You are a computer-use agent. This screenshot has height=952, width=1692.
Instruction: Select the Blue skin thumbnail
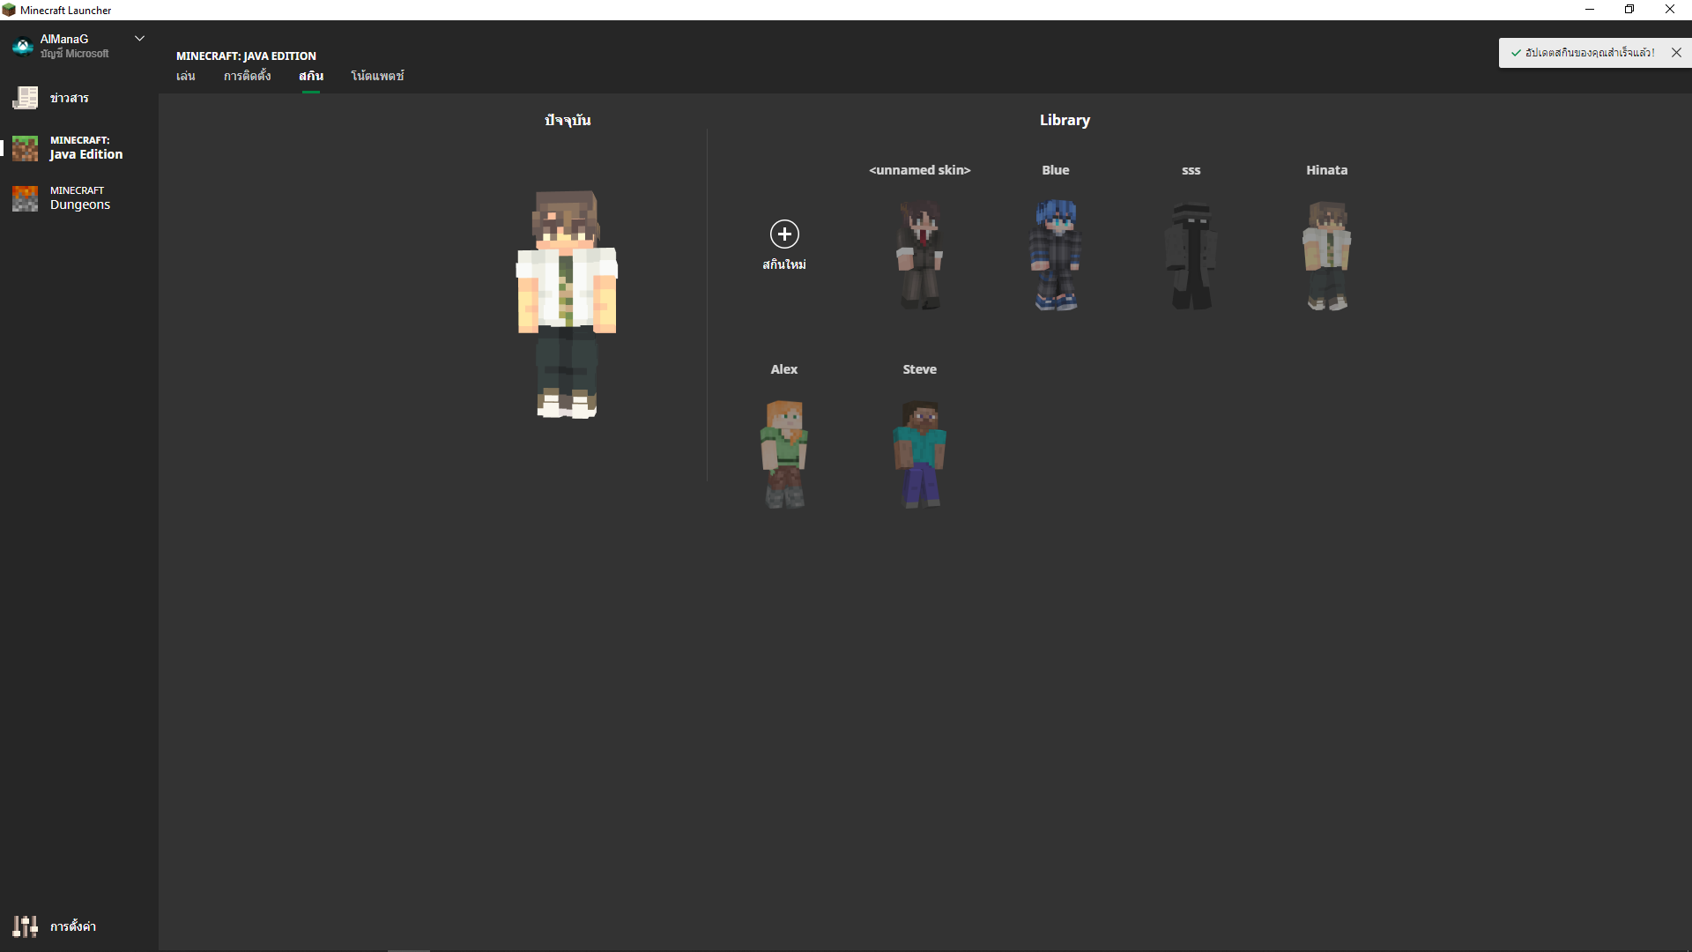point(1056,255)
